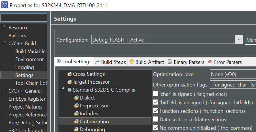Viewport: 256px width, 132px height.
Task: Click the Debugging settings icon
Action: pyautogui.click(x=76, y=130)
